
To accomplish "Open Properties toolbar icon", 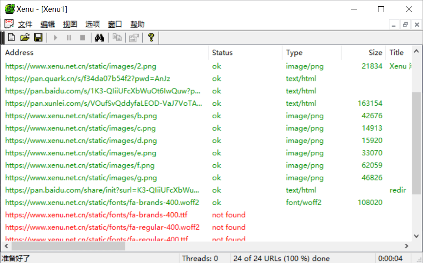I will (x=134, y=38).
